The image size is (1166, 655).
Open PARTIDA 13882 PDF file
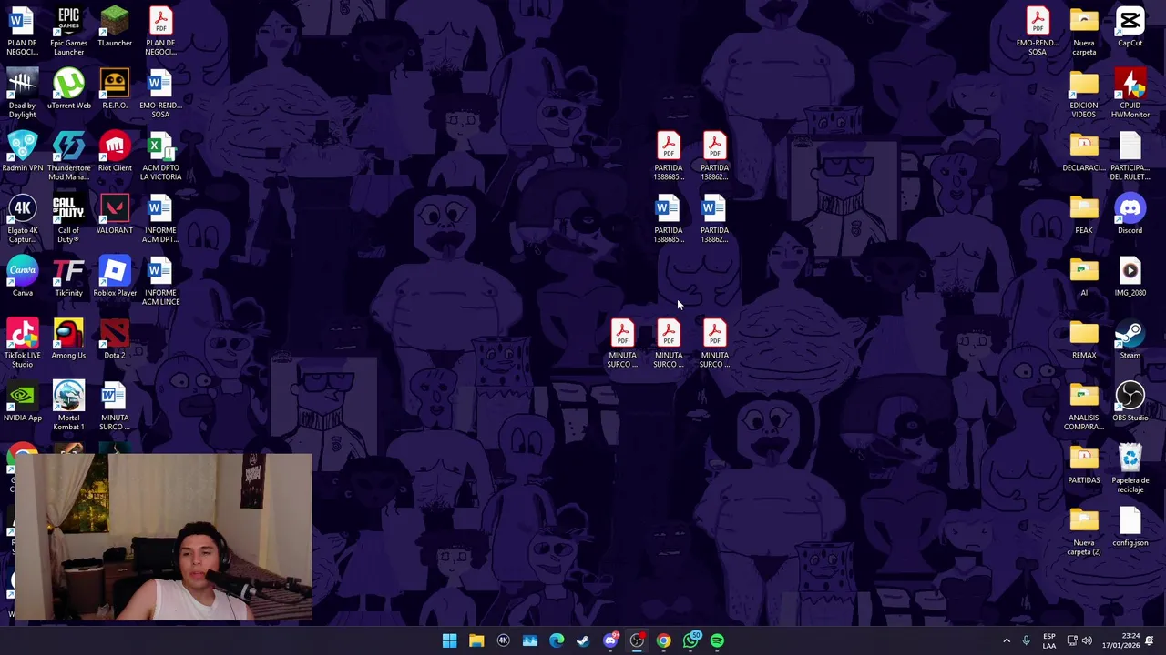[x=714, y=156]
